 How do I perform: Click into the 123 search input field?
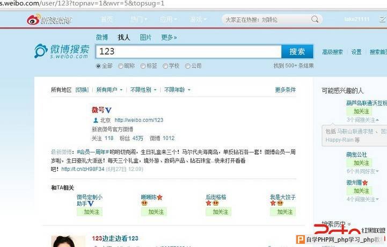188,52
